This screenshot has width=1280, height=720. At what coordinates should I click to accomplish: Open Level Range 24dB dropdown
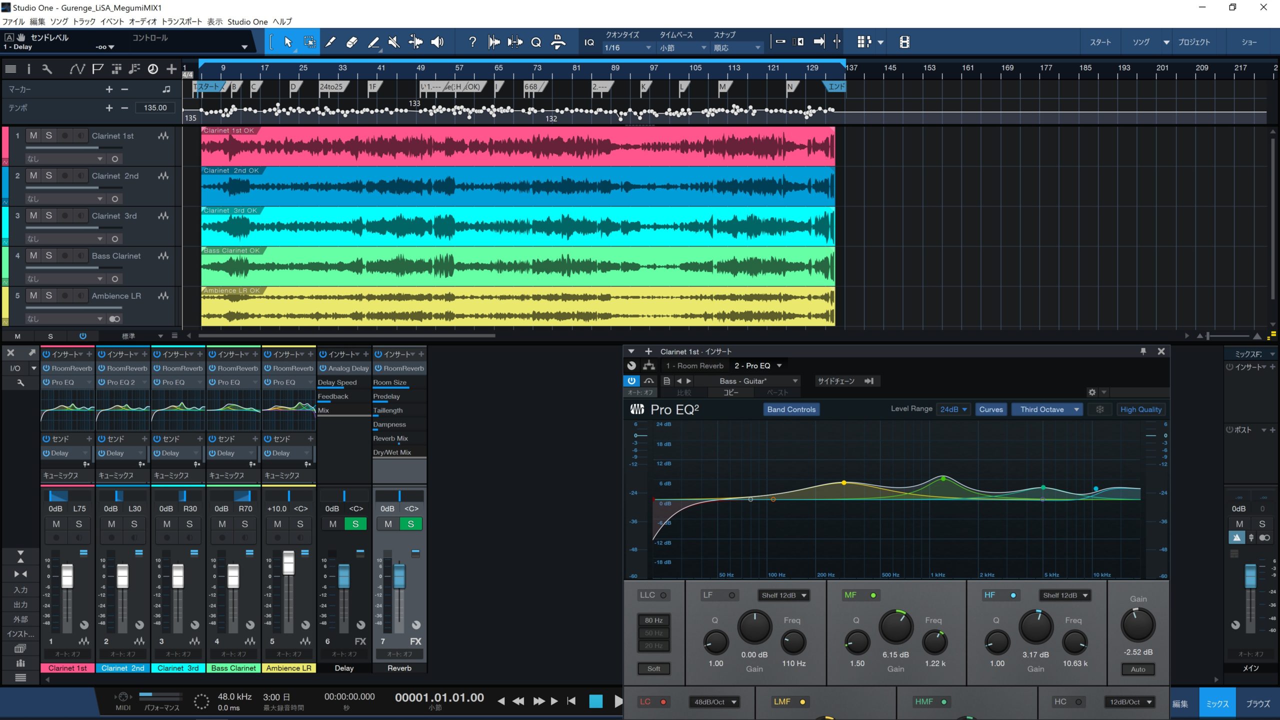[953, 409]
